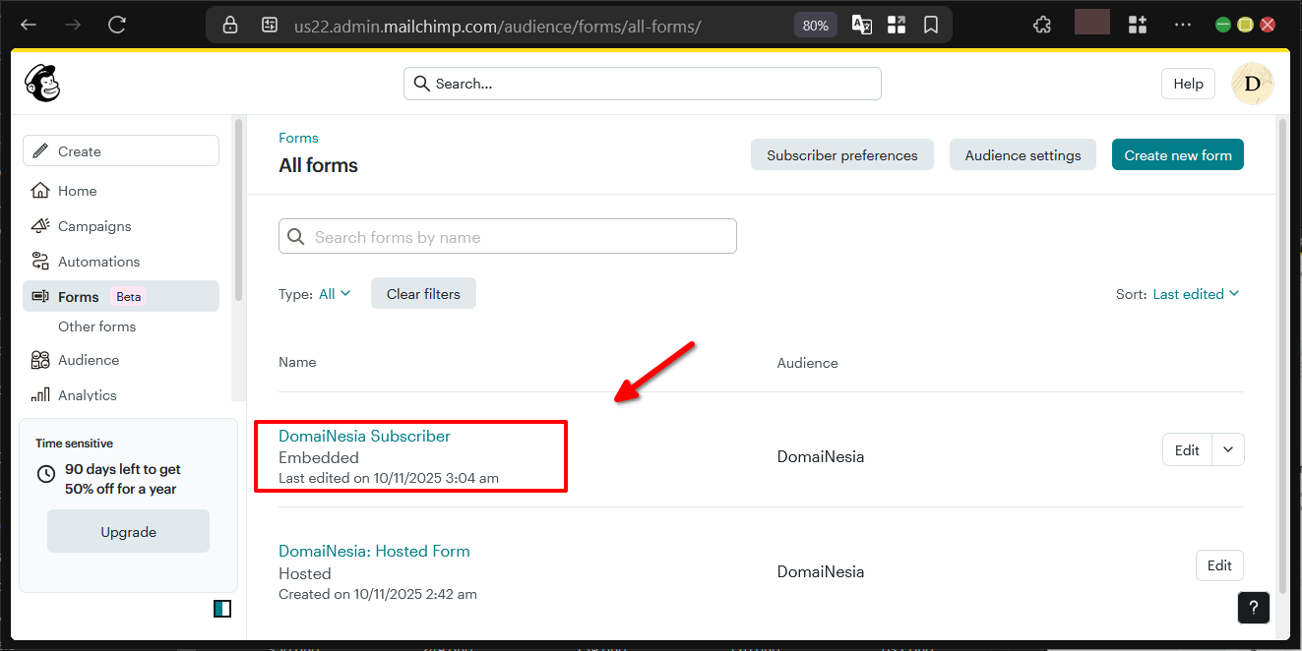The image size is (1302, 651).
Task: Expand the Sort Last edited dropdown
Action: pyautogui.click(x=1196, y=293)
